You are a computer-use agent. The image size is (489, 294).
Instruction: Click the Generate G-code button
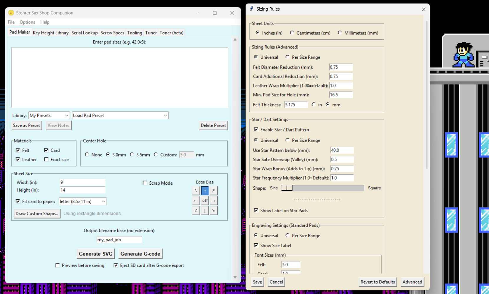[140, 254]
